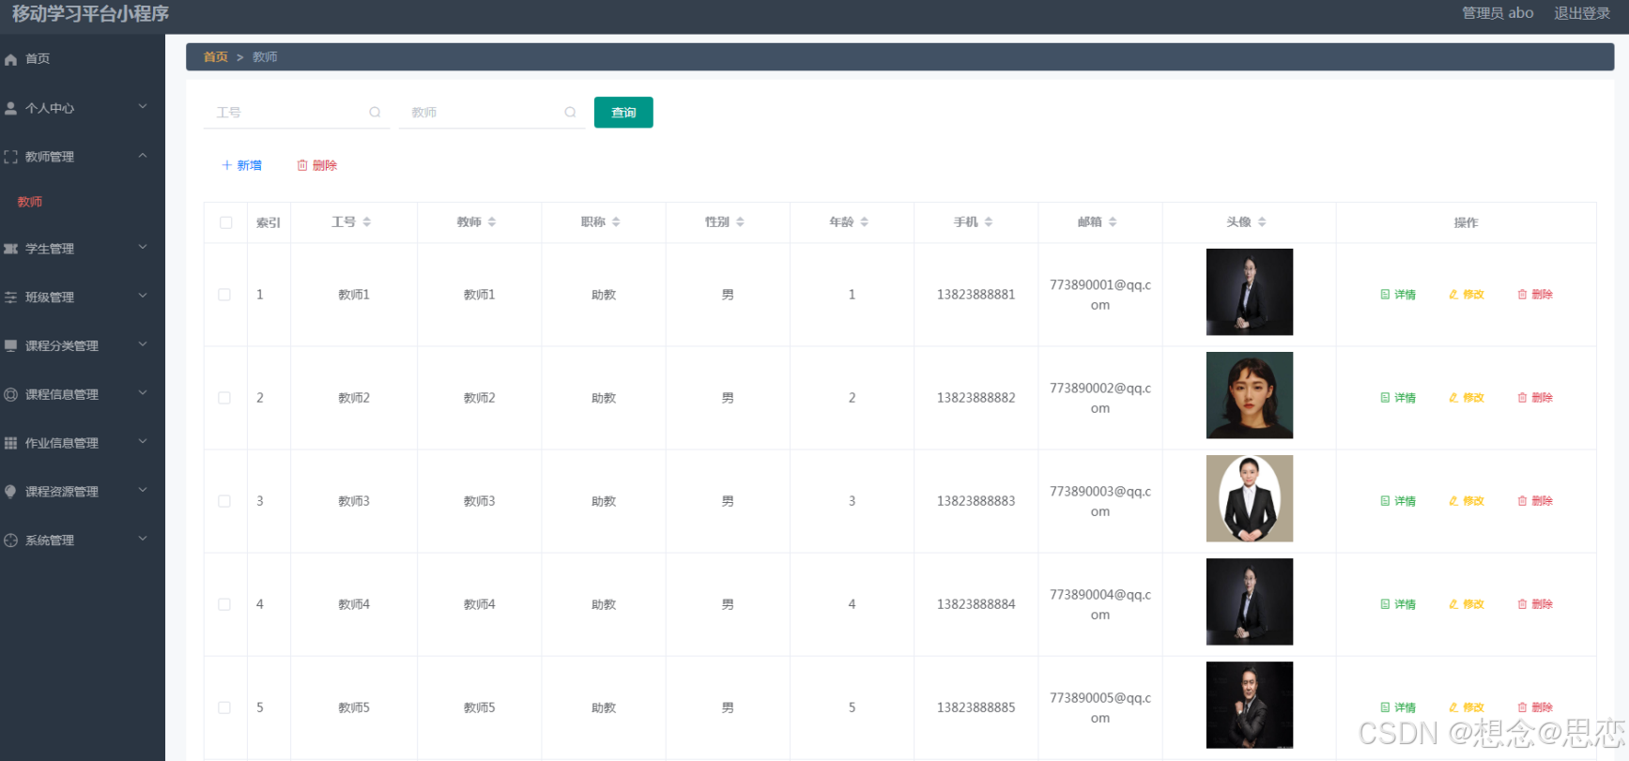Sort by 头像 column arrows
Viewport: 1629px width, 761px height.
click(1262, 222)
